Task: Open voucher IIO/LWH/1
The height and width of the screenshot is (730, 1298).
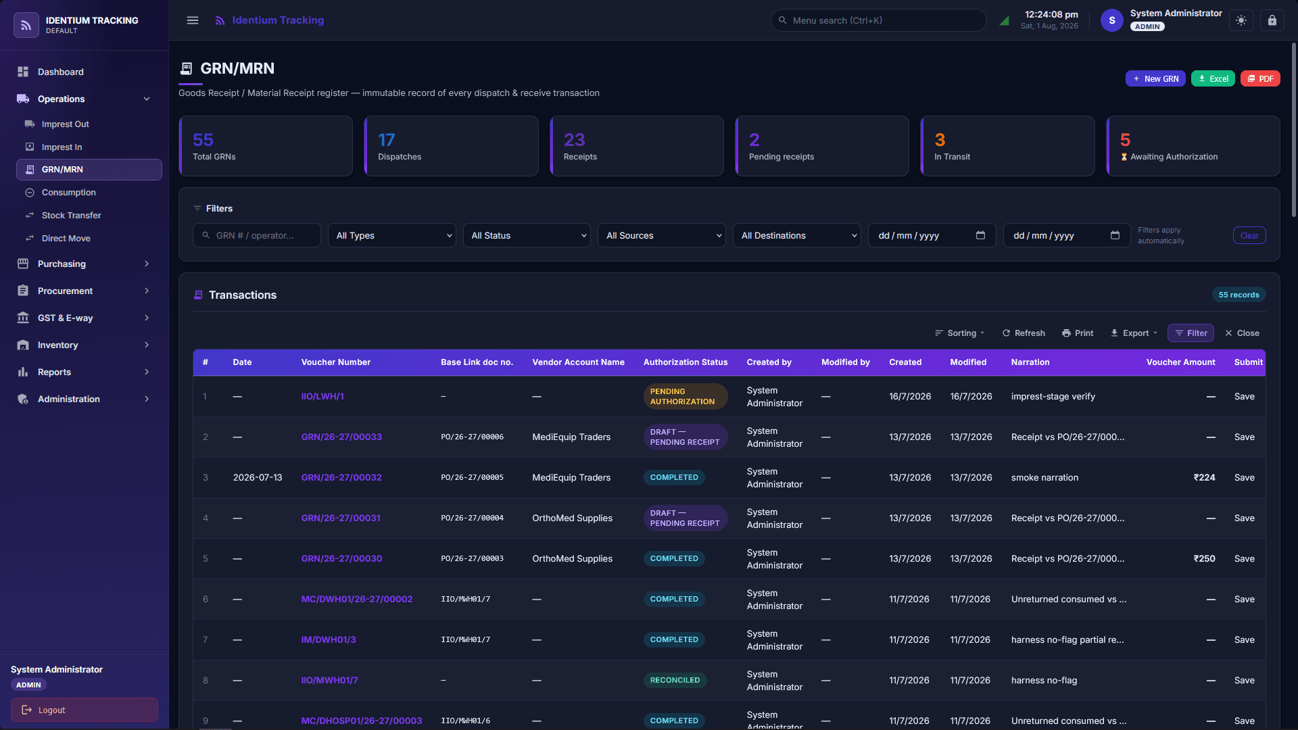Action: point(322,396)
